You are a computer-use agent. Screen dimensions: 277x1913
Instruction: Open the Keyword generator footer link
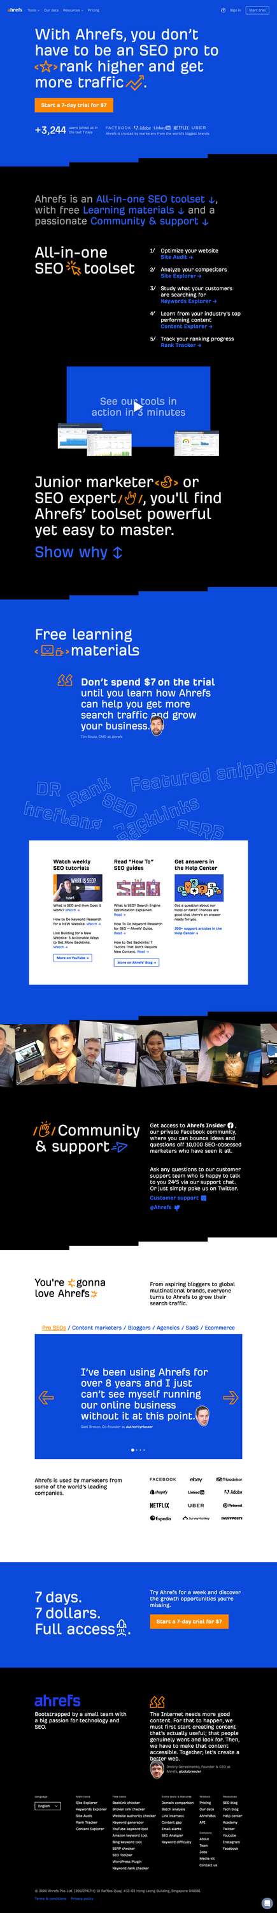tap(128, 1822)
